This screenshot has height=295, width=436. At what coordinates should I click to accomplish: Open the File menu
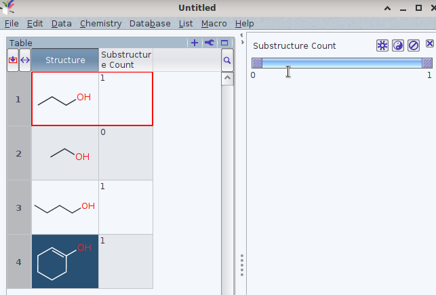(12, 23)
